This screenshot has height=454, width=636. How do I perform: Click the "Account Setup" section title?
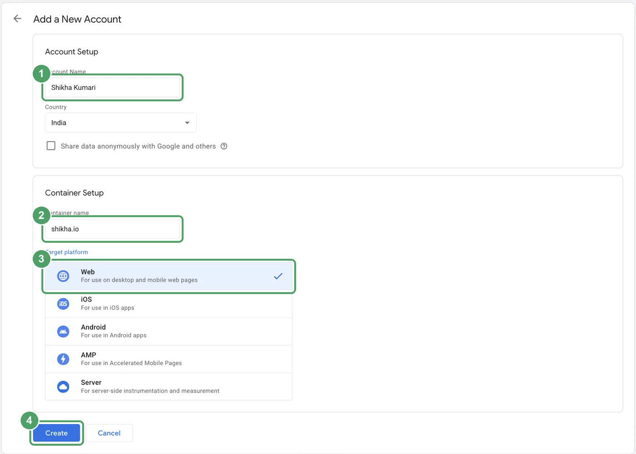[71, 52]
